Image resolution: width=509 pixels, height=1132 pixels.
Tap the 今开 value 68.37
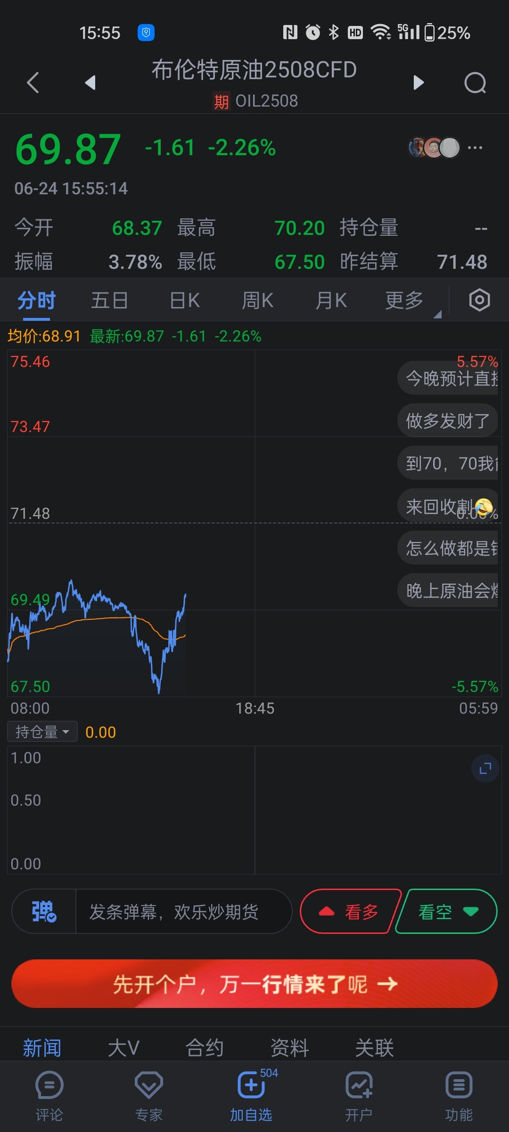point(137,228)
